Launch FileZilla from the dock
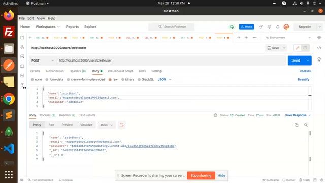Viewport: 325px width, 183px height. [9, 32]
